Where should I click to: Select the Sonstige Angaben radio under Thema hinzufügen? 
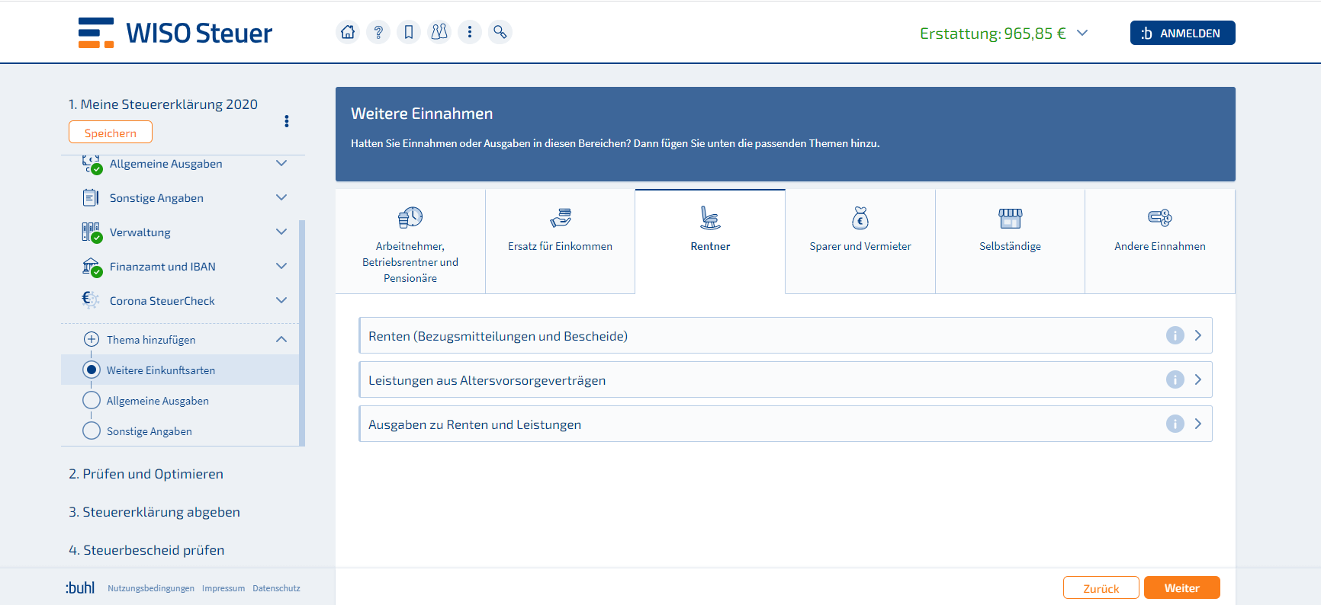(92, 431)
